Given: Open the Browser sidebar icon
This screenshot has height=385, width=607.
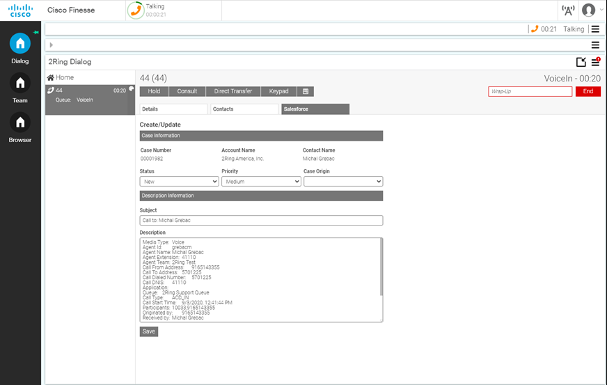Looking at the screenshot, I should pos(20,123).
